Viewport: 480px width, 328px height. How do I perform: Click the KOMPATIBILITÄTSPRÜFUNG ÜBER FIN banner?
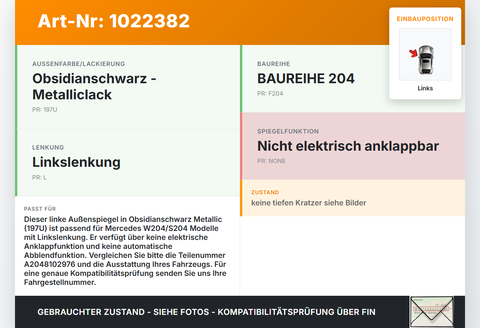(x=206, y=312)
